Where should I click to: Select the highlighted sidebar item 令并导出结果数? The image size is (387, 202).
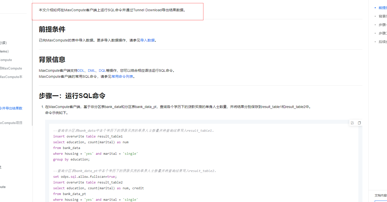[11, 108]
